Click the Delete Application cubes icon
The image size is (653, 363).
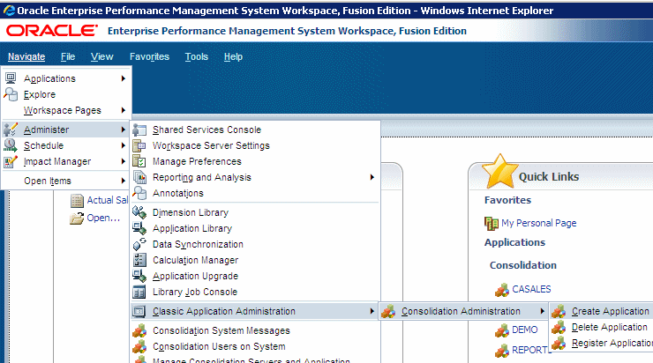click(559, 327)
